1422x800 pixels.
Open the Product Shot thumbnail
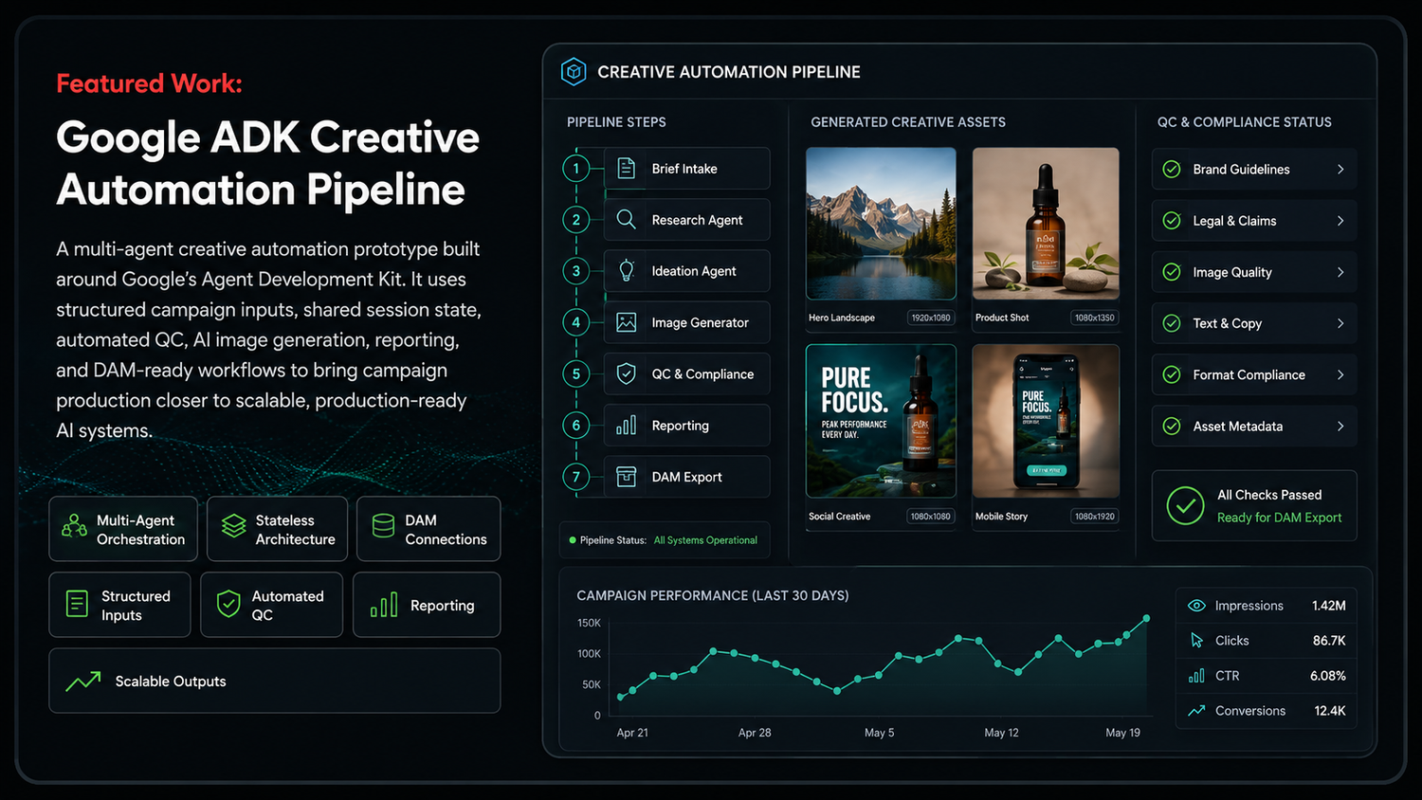(x=1046, y=224)
